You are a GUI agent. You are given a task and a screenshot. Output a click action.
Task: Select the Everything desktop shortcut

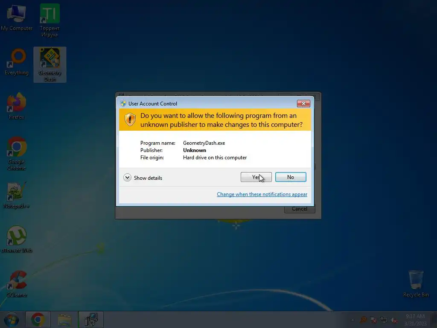pyautogui.click(x=17, y=62)
